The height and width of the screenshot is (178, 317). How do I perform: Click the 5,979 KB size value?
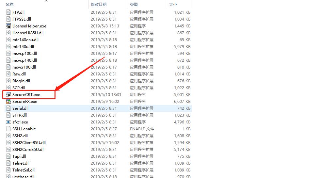[182, 46]
